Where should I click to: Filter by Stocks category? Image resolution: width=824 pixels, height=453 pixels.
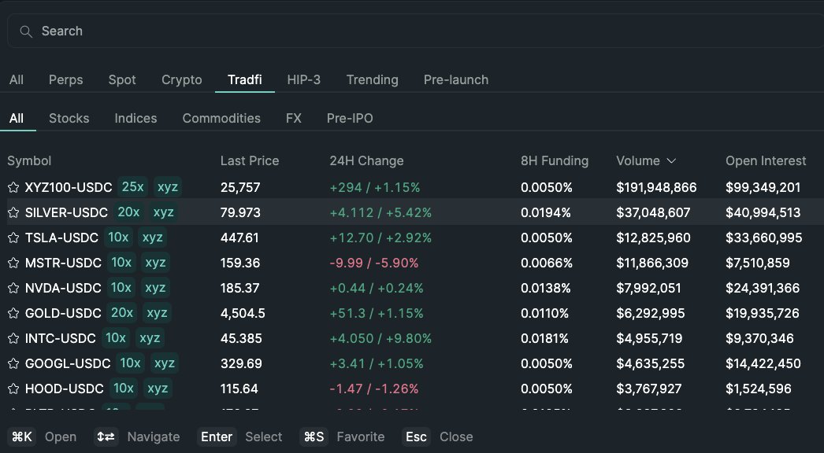tap(69, 118)
